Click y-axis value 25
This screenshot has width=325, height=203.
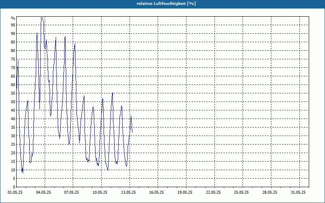point(13,145)
